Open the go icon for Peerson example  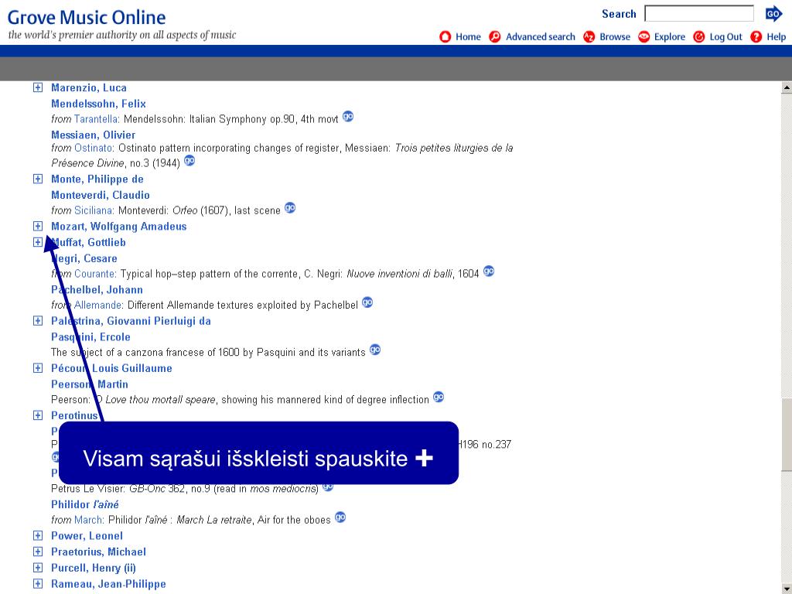[439, 397]
